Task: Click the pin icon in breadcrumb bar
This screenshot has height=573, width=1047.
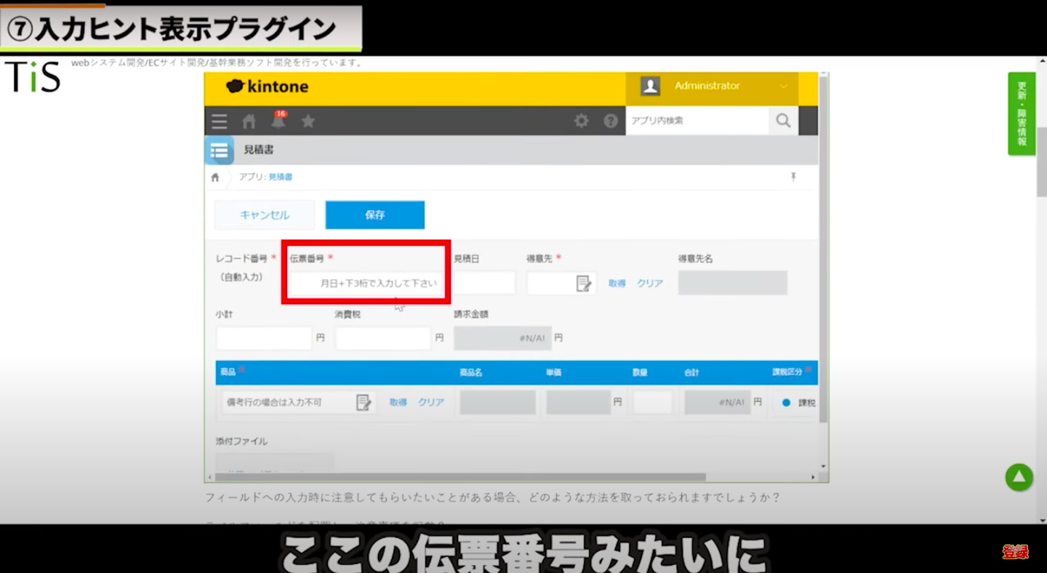Action: (793, 177)
